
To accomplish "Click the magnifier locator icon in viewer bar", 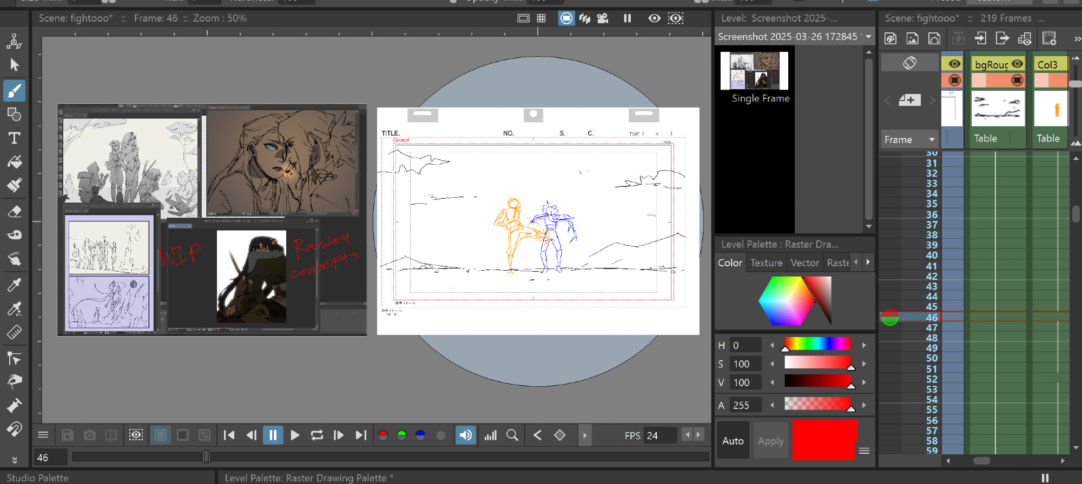I will click(x=512, y=435).
